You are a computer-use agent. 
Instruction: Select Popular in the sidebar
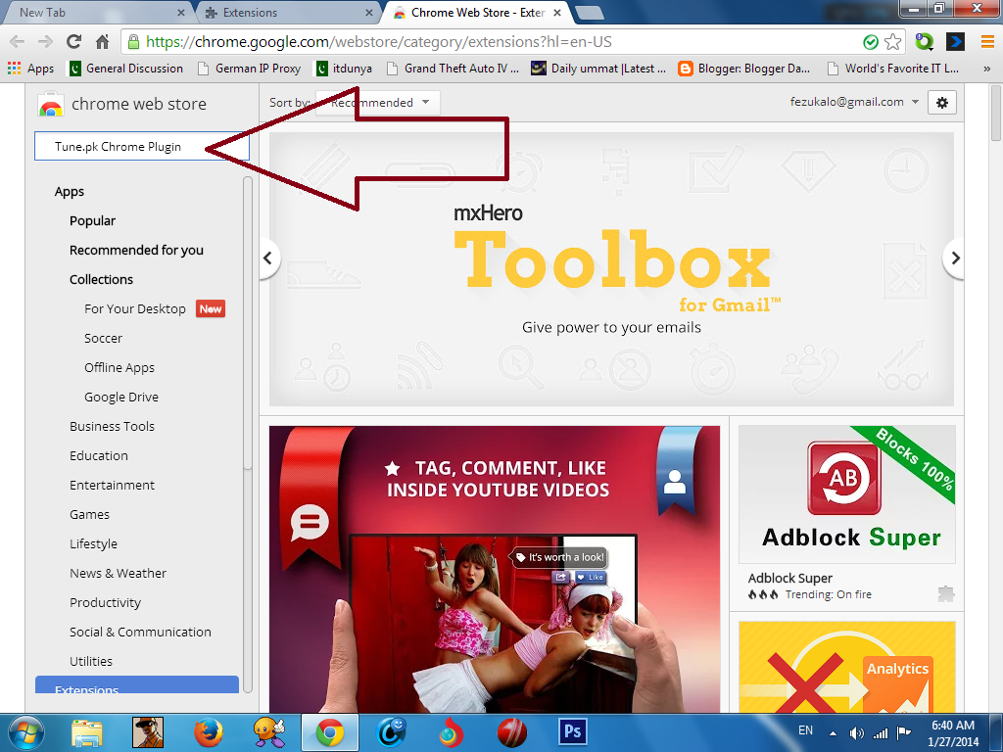[92, 221]
